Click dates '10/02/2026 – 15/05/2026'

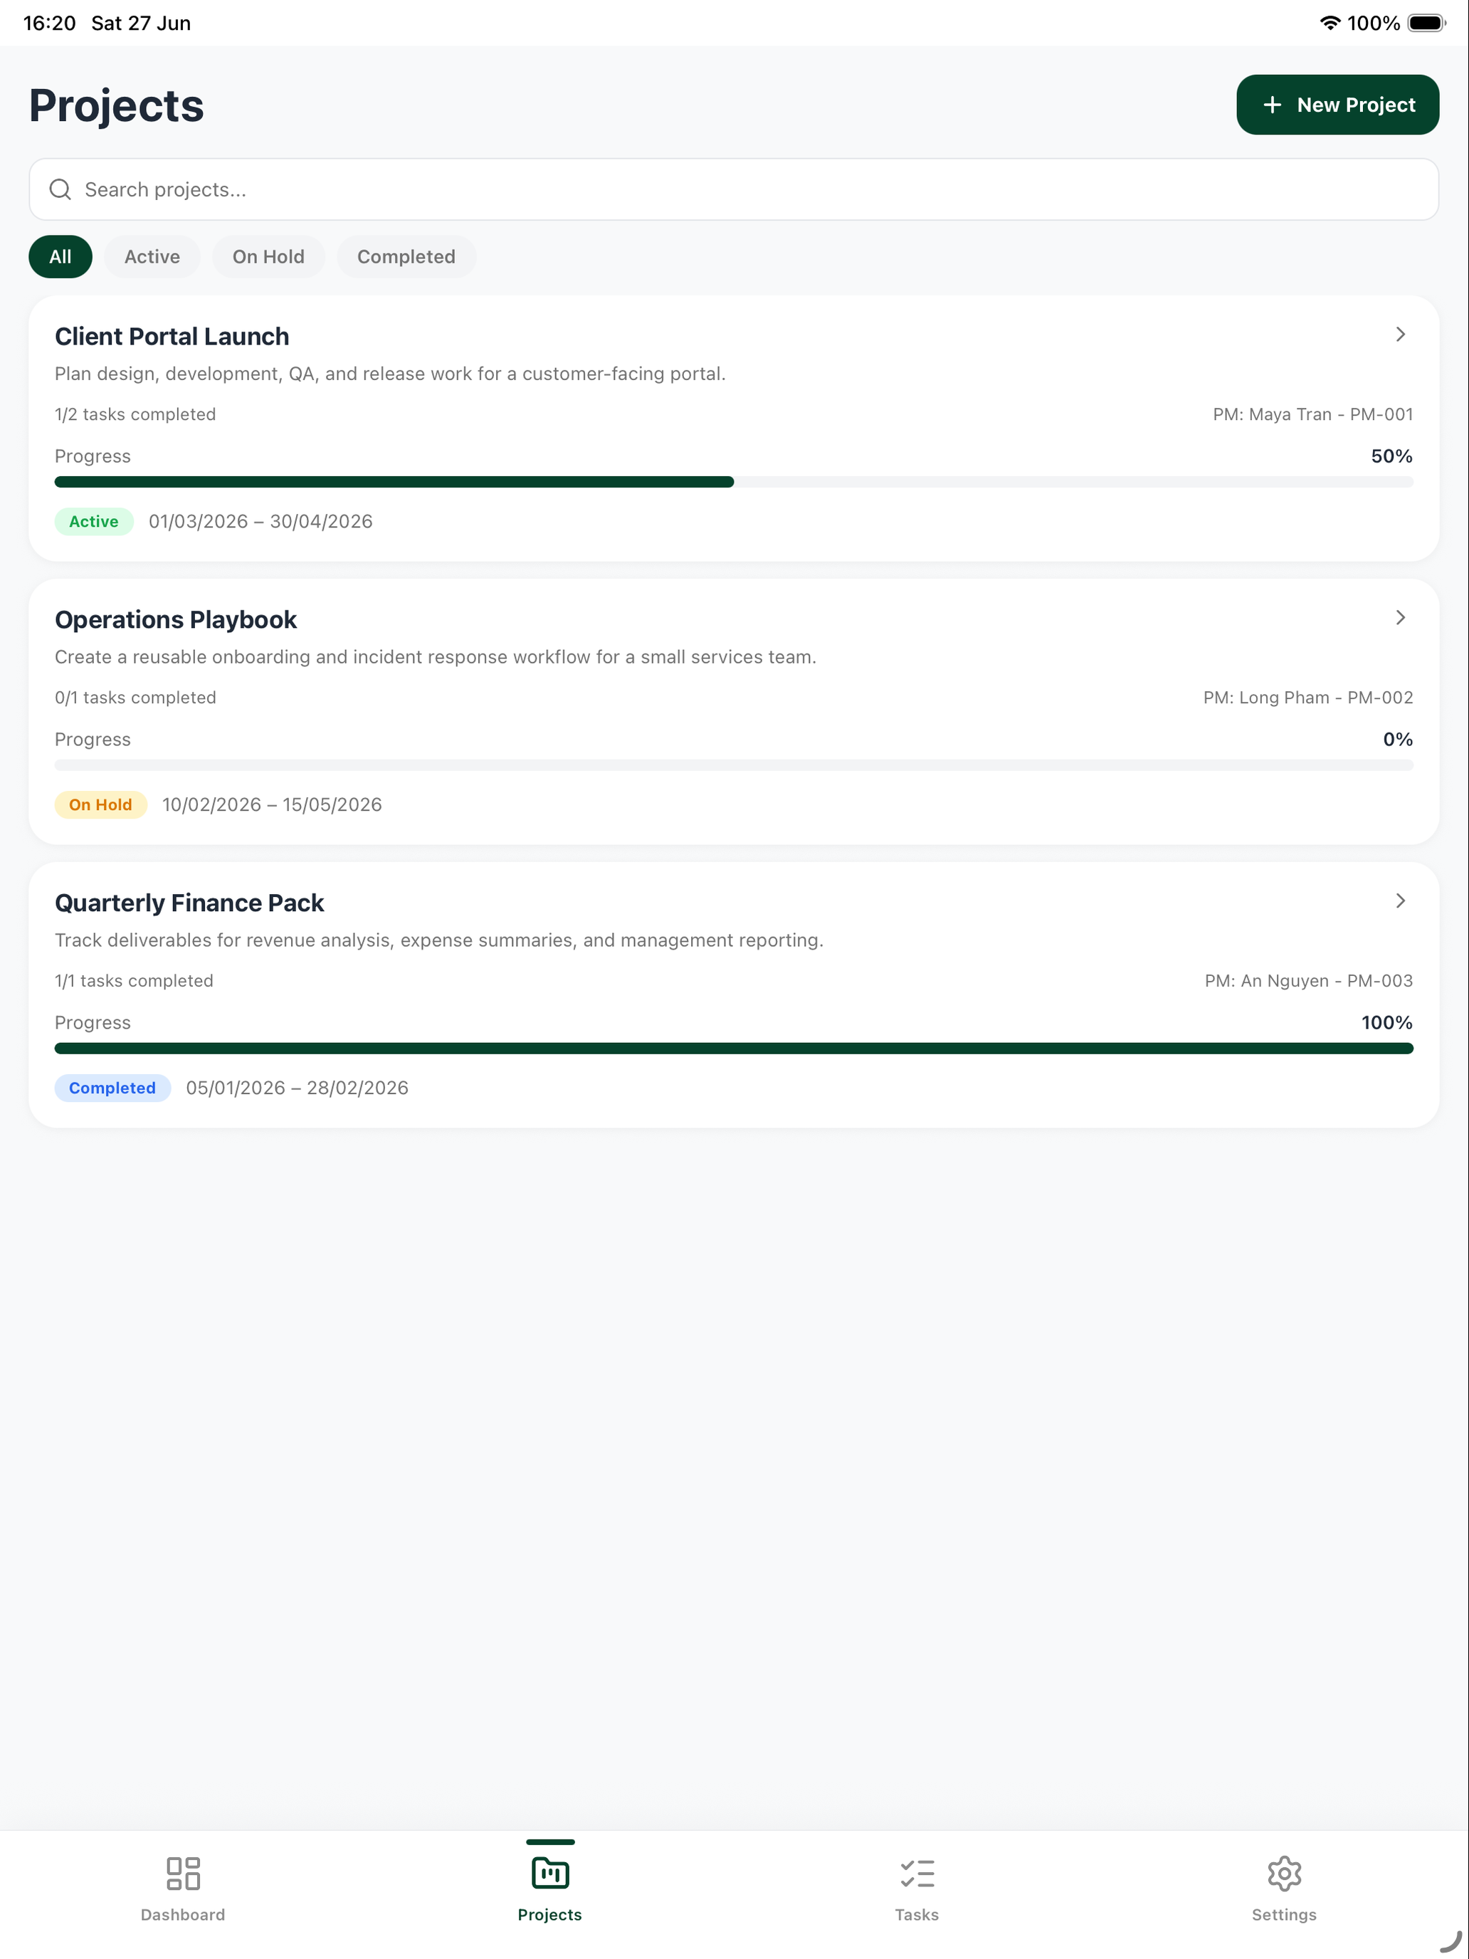pos(272,805)
